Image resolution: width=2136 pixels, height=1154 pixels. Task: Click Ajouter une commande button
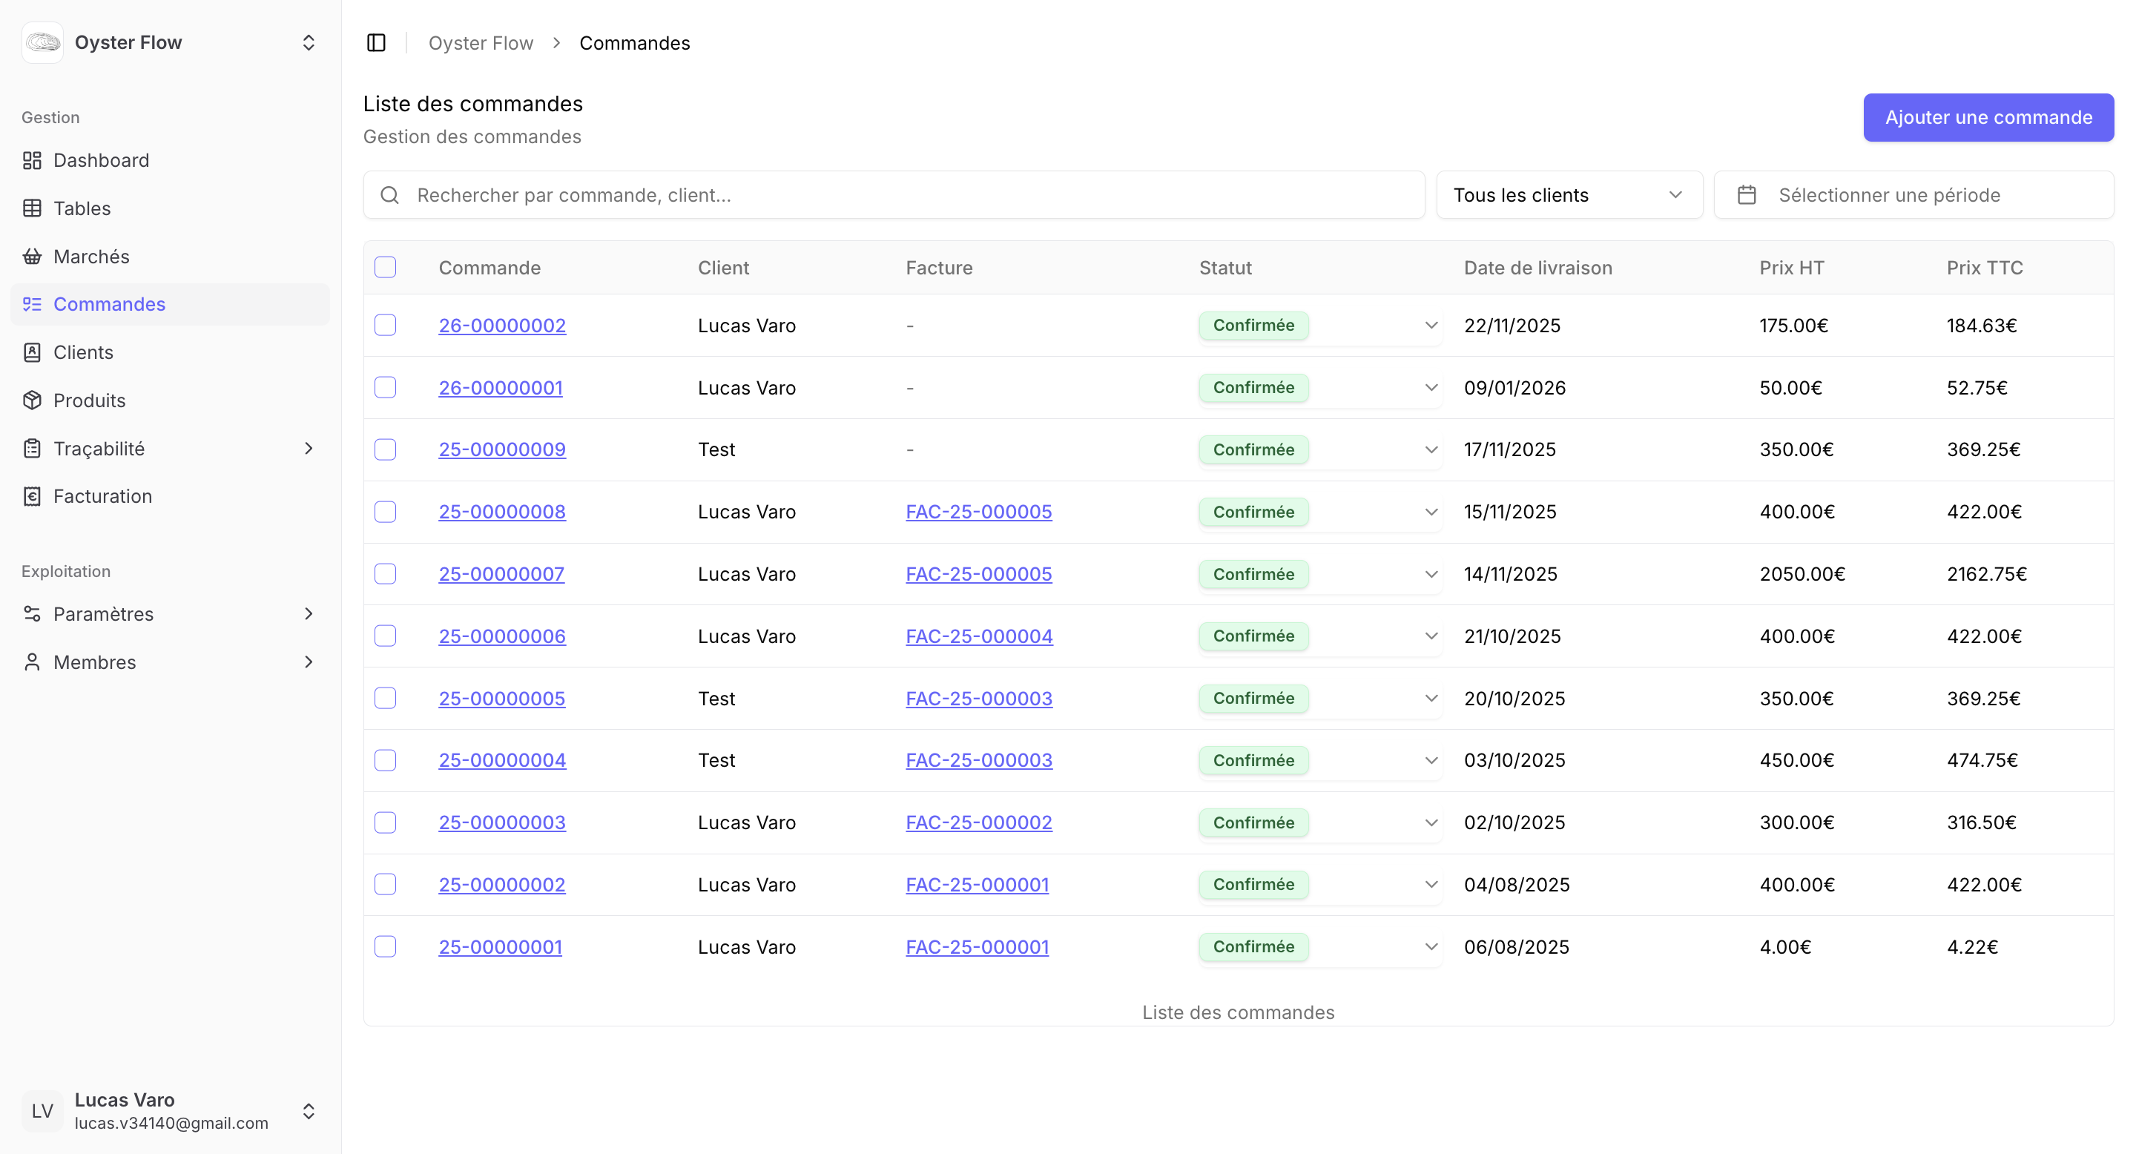[1988, 117]
